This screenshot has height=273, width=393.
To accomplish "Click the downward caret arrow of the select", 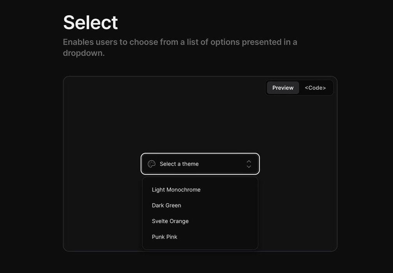I will coord(249,167).
